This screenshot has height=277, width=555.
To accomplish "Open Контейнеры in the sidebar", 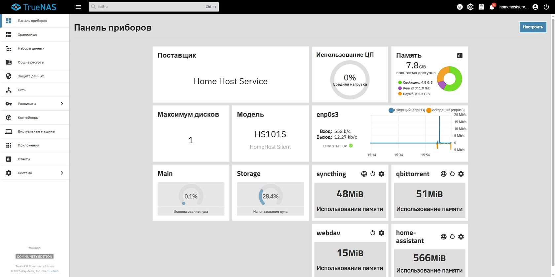I will [x=35, y=118].
